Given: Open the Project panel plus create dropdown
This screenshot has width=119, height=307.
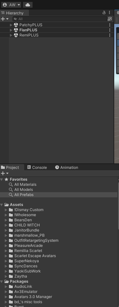Looking at the screenshot, I should pyautogui.click(x=5, y=173).
